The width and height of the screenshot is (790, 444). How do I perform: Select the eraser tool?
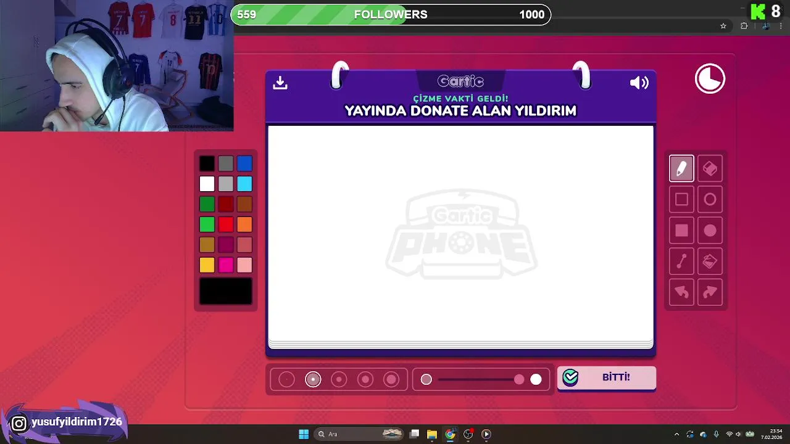pos(710,168)
